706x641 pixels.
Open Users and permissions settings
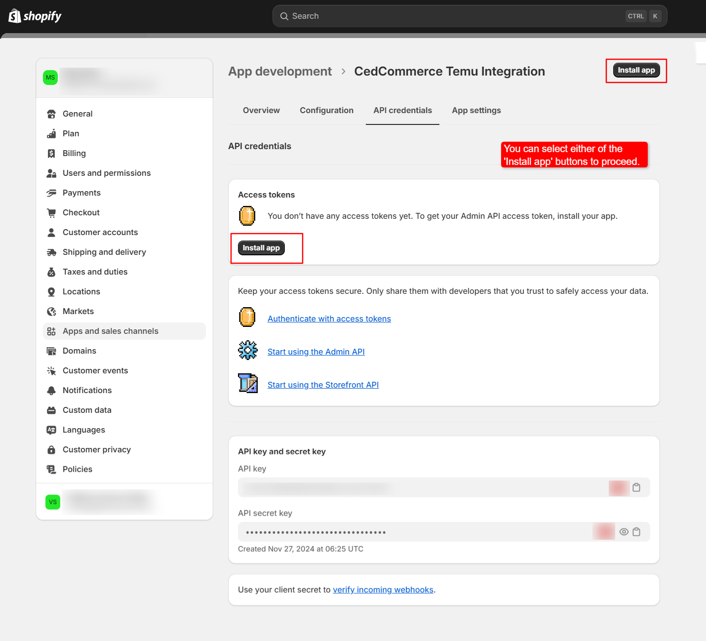[124, 173]
